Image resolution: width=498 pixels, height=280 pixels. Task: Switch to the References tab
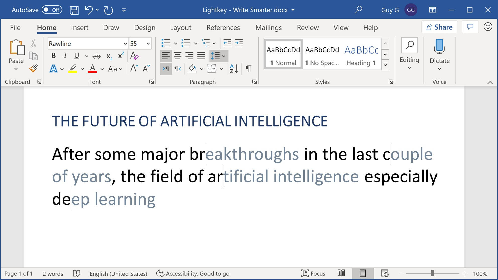[223, 27]
